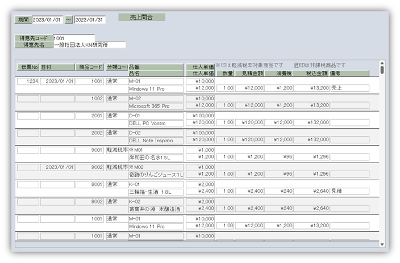The image size is (400, 263).
Task: Click the period start date field 2023/01/01
Action: 47,20
